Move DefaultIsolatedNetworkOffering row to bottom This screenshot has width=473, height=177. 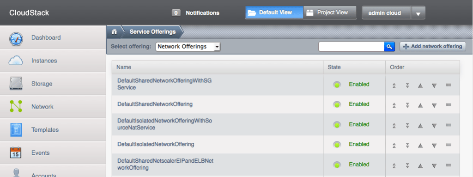(x=407, y=146)
